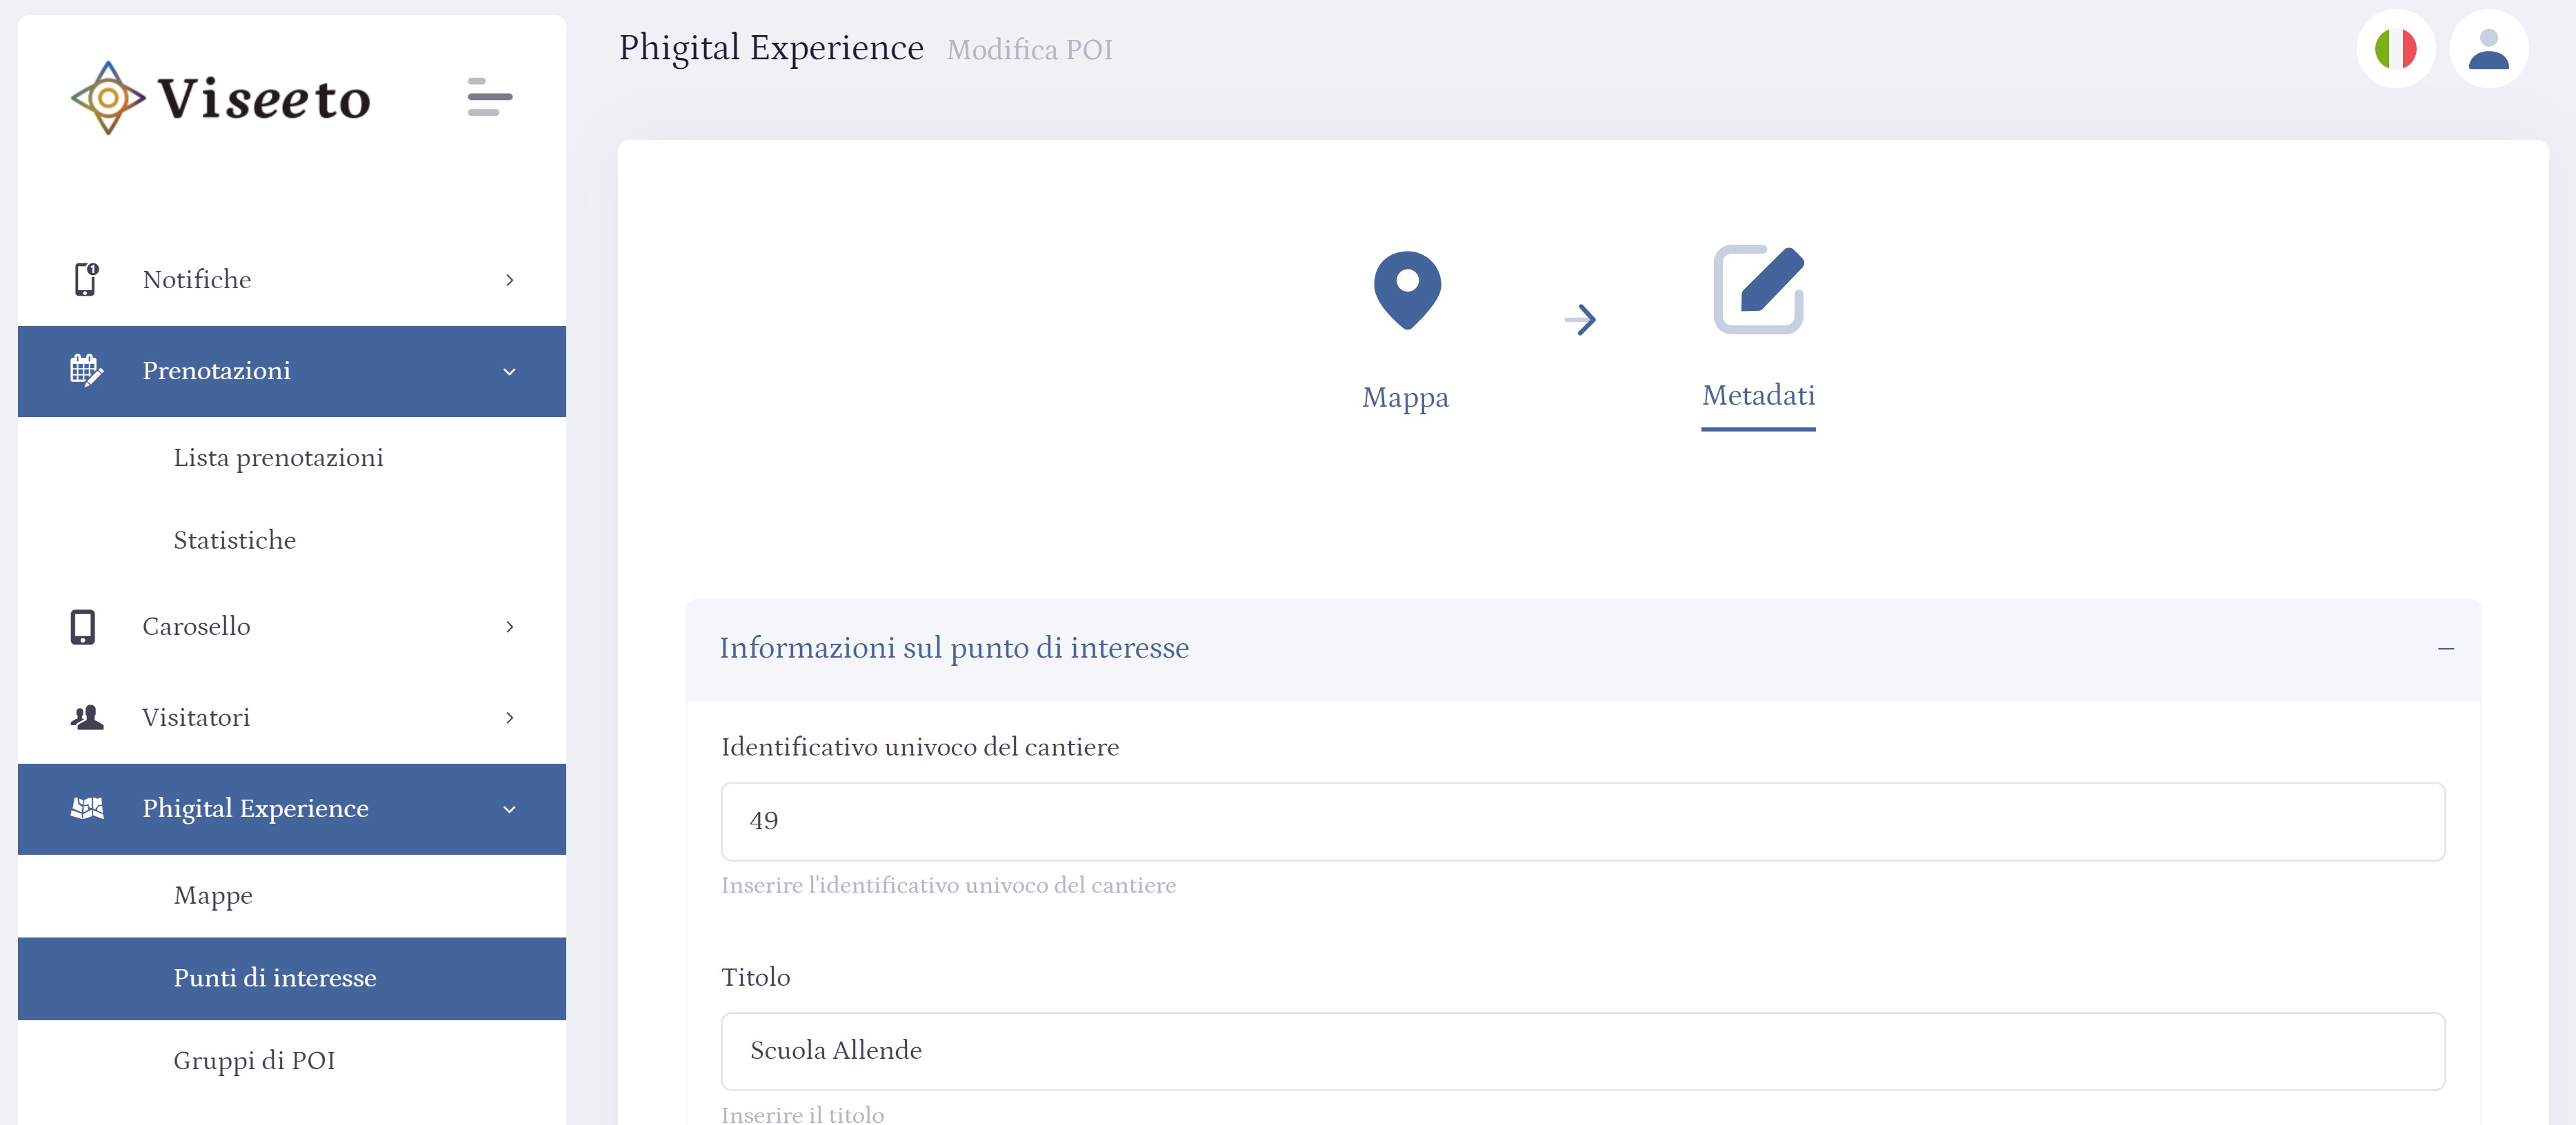
Task: Click the Carosello mobile device icon
Action: click(x=83, y=627)
